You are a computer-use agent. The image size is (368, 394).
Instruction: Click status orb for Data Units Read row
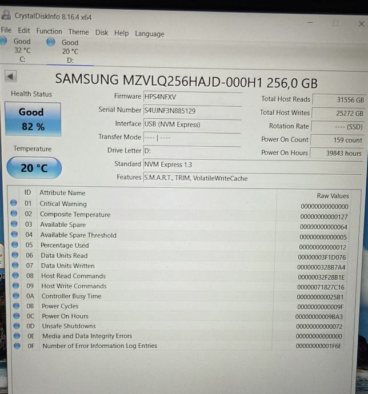pos(15,255)
